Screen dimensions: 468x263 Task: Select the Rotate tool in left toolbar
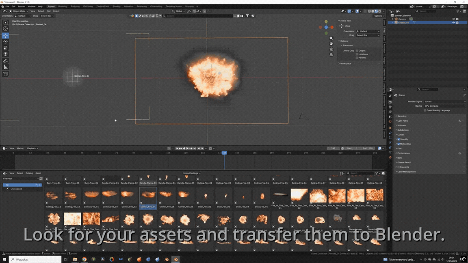tap(5, 42)
